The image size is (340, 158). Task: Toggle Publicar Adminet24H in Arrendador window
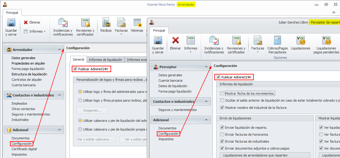(x=75, y=69)
